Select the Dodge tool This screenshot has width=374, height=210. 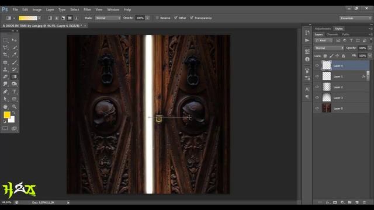[14, 84]
